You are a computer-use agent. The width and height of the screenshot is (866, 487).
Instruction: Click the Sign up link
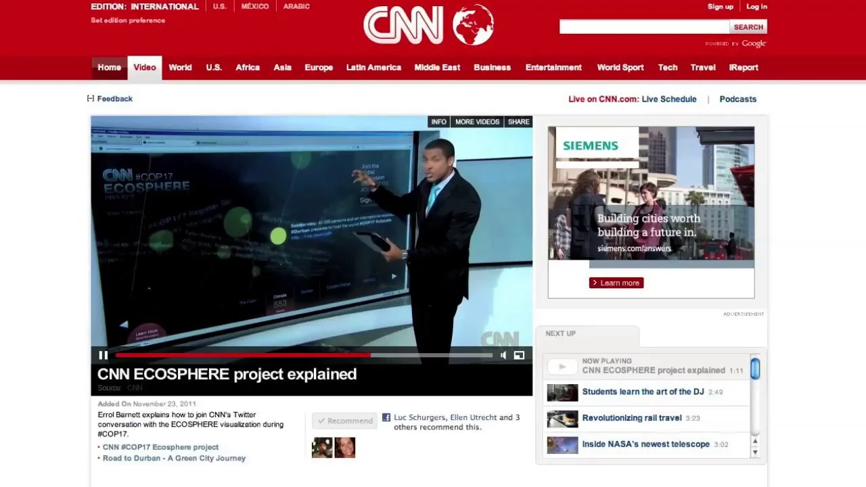point(721,7)
